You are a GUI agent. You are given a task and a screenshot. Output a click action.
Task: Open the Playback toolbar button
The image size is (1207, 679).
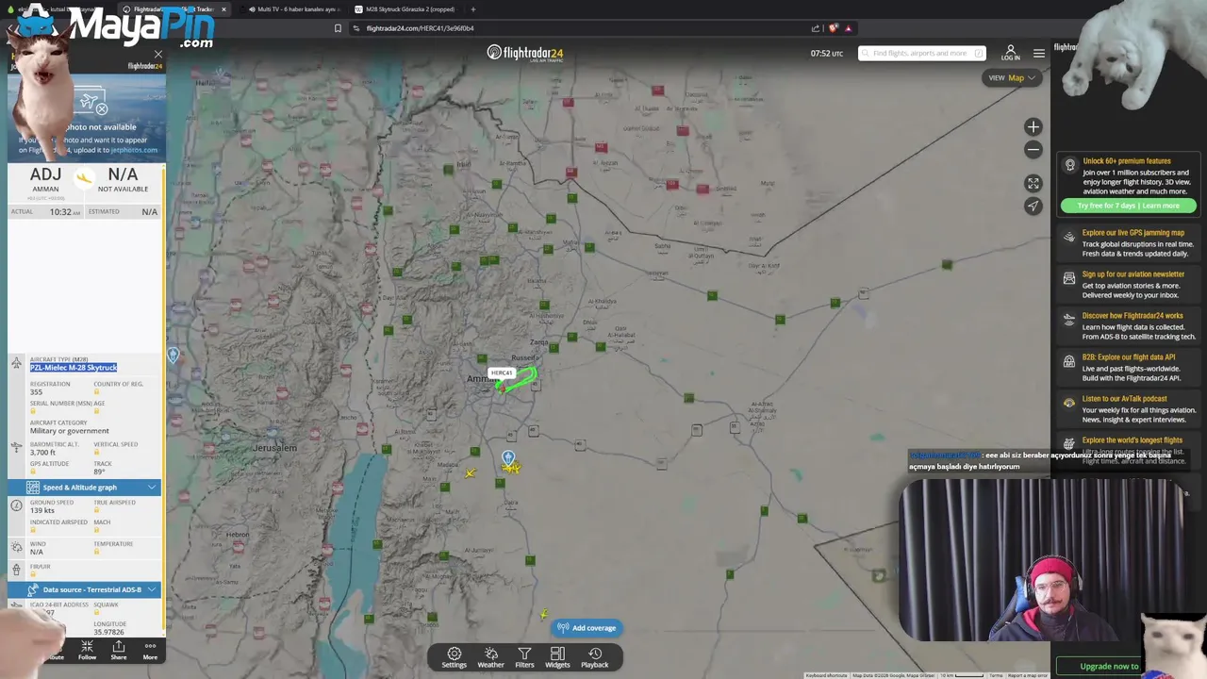point(594,657)
